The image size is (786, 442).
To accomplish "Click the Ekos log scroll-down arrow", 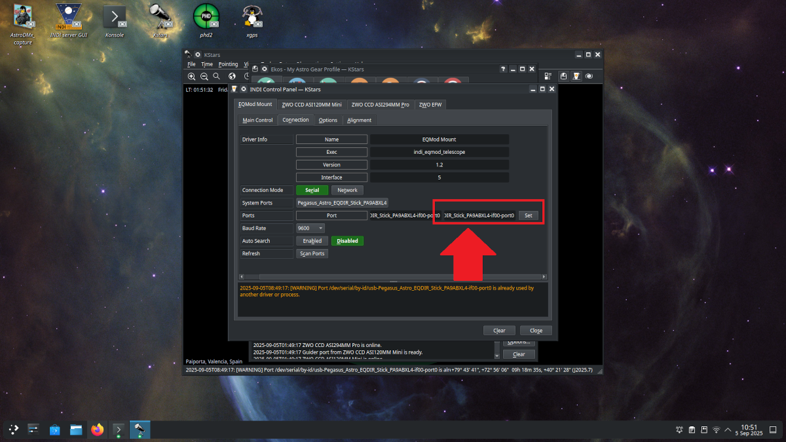I will pyautogui.click(x=496, y=356).
